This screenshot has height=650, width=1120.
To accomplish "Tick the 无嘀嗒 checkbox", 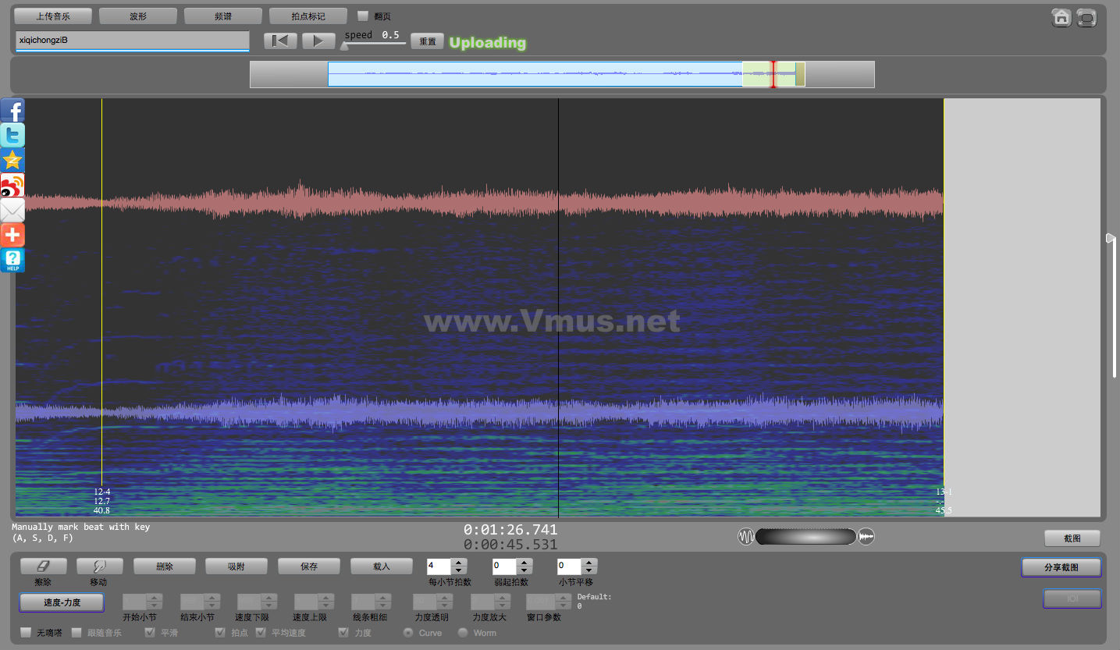I will pyautogui.click(x=27, y=632).
